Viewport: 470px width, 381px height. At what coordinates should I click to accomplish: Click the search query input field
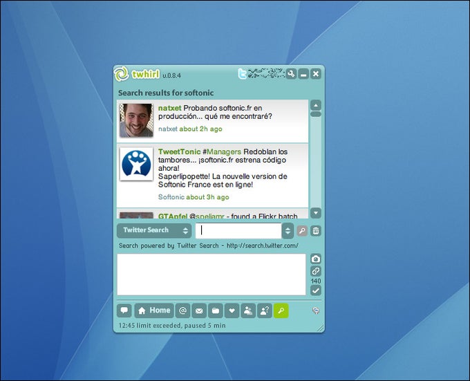point(238,230)
